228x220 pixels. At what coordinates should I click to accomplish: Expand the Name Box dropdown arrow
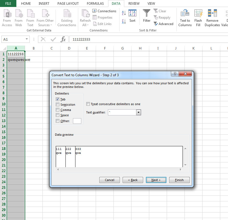point(27,39)
